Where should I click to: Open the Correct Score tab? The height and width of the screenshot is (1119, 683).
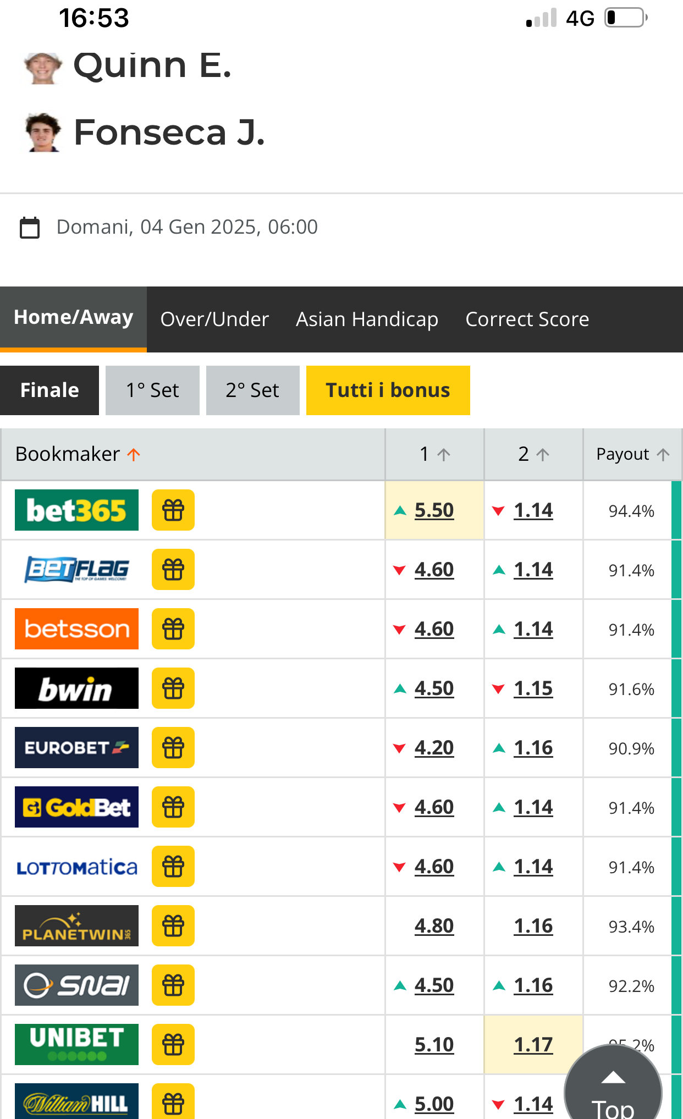527,319
